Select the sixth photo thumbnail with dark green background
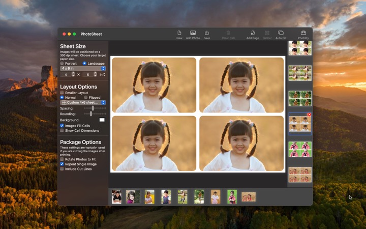 tap(199, 197)
